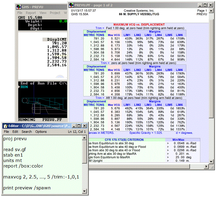The width and height of the screenshot is (217, 197).
Task: Click the RUN command in GHS console
Action: coord(24,87)
